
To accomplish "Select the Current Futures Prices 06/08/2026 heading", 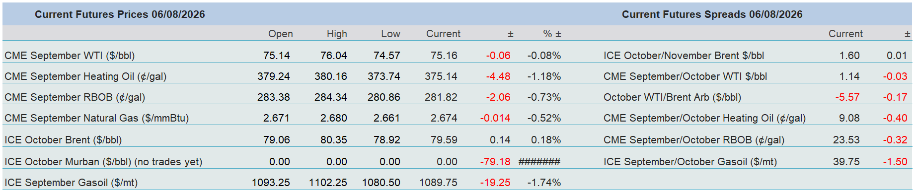I will tap(120, 14).
